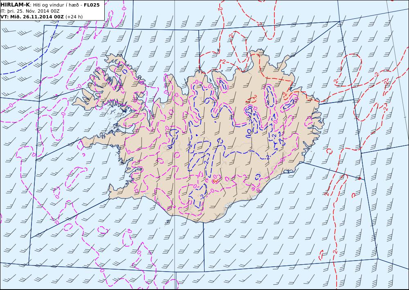Click the 'Hiti og vindur í hæð' caption
This screenshot has height=290, width=409.
[x=56, y=5]
